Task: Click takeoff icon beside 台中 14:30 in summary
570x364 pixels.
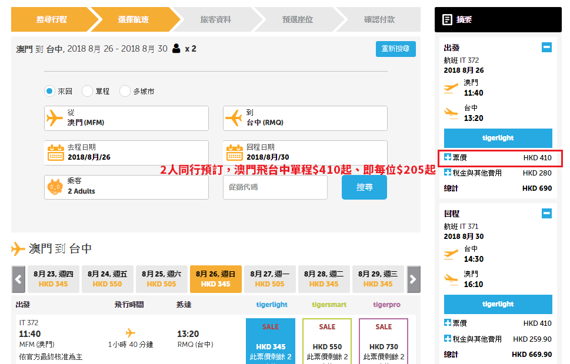Action: [x=451, y=254]
